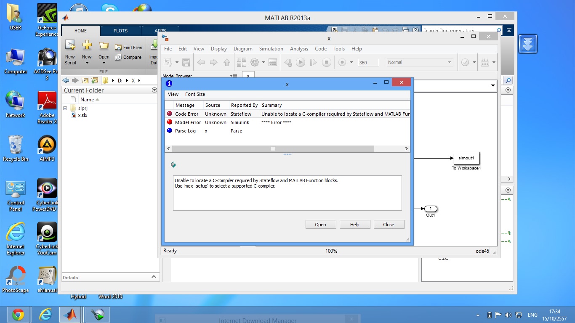575x323 pixels.
Task: Expand the Build Model dropdown arrow
Action: coord(494,62)
